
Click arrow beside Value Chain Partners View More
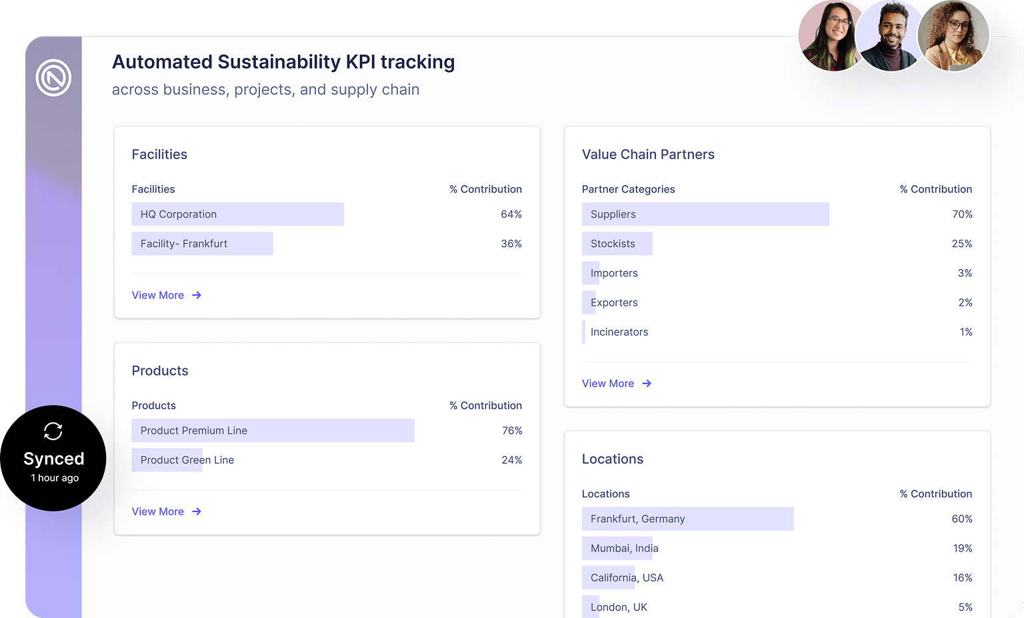pyautogui.click(x=647, y=384)
